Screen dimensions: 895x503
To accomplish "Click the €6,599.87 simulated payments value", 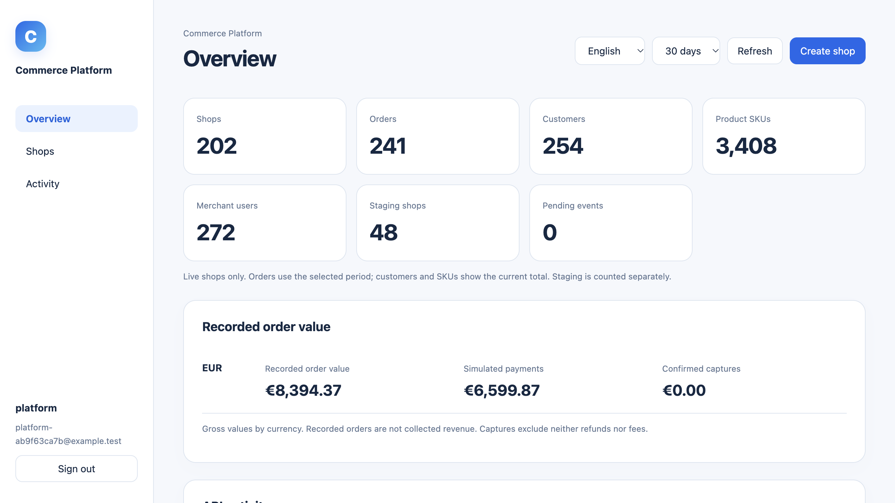I will (502, 391).
